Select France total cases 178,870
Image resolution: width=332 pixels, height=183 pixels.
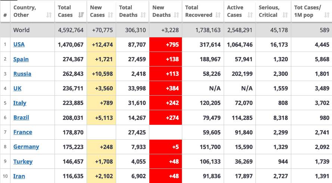click(73, 132)
